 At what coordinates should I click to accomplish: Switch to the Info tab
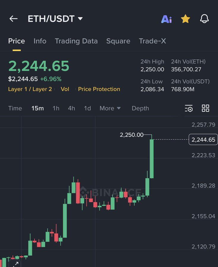[x=40, y=41]
